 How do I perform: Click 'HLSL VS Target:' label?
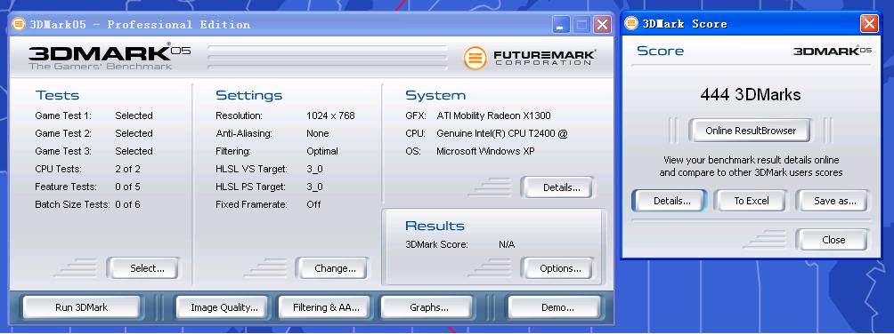coord(251,169)
